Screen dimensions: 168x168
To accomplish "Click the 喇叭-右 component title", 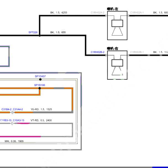I will click(112, 49).
